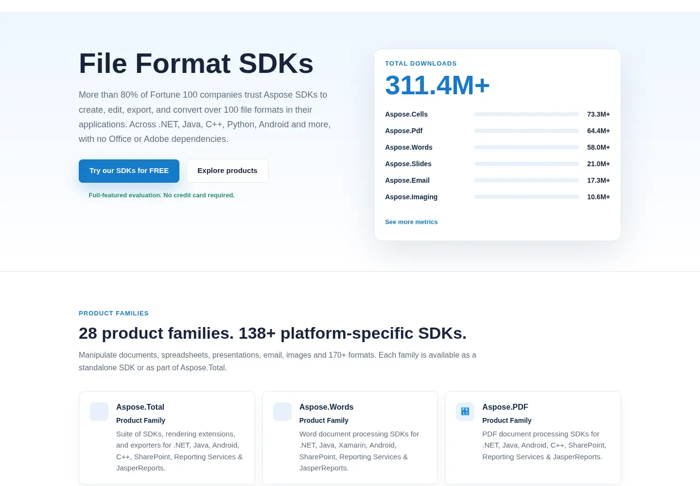Click the File Format SDKs heading
700x486 pixels.
(196, 64)
